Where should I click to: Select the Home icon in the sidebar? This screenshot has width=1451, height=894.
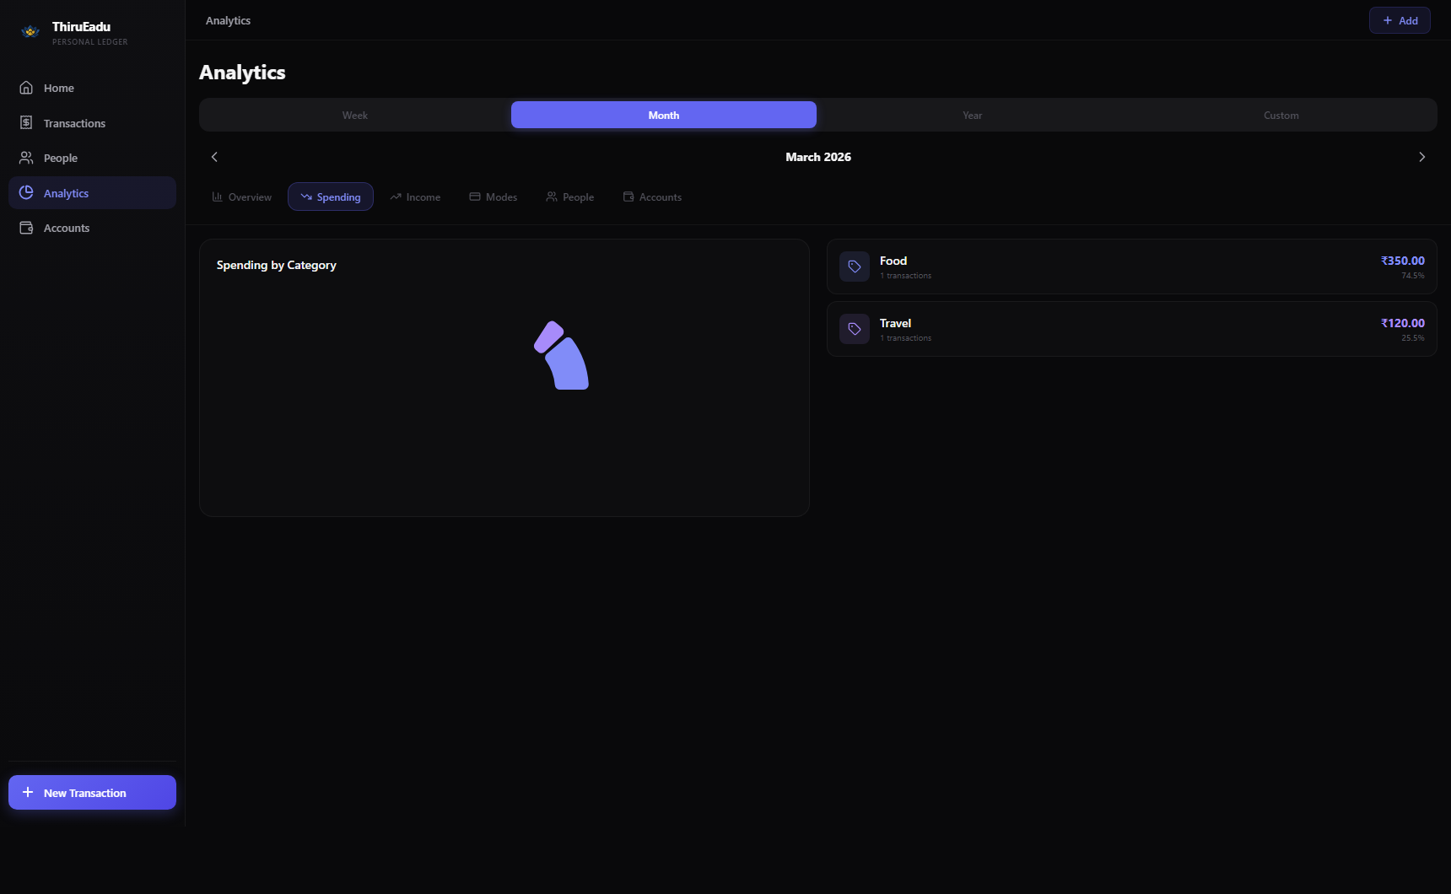pos(27,87)
